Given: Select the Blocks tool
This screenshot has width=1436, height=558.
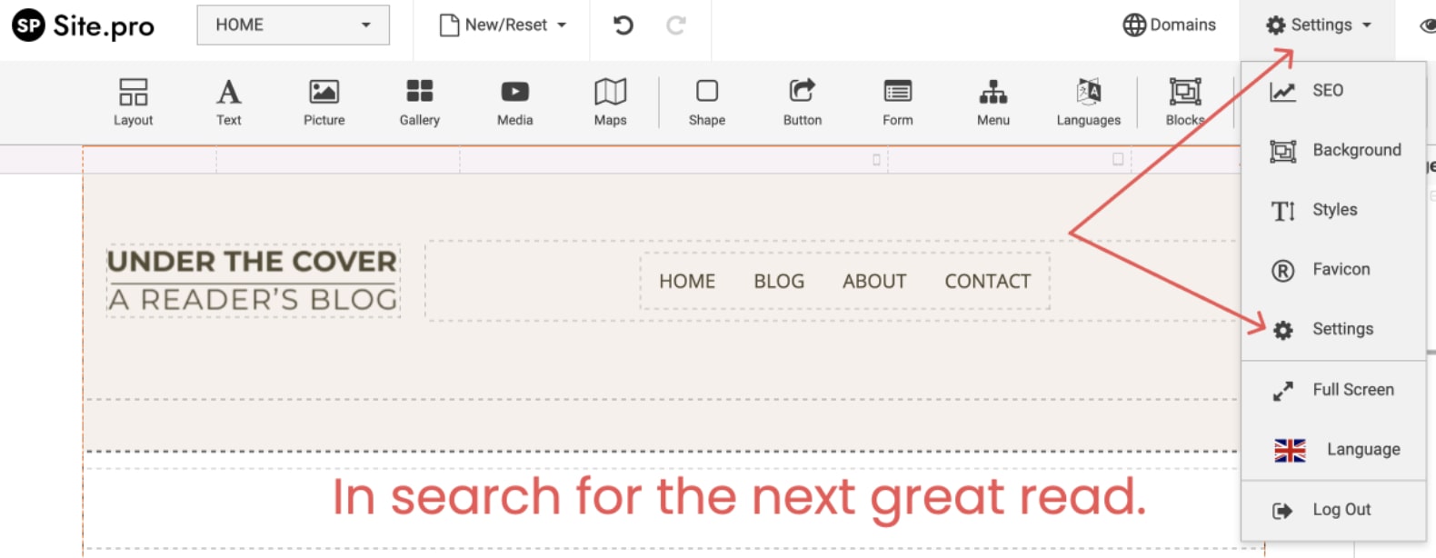Looking at the screenshot, I should point(1185,102).
